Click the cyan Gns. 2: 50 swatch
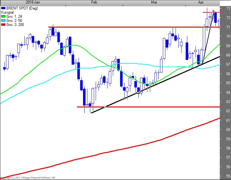This screenshot has width=231, height=180. pos(3,21)
